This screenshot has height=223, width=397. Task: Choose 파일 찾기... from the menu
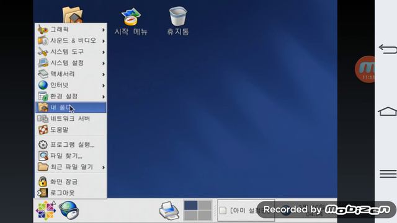pos(71,155)
